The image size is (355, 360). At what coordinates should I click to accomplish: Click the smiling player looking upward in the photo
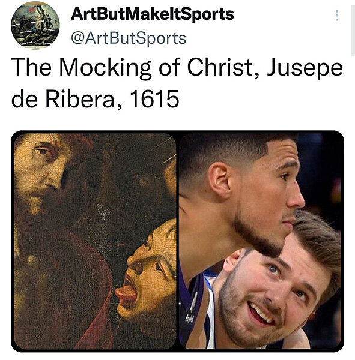tap(276, 289)
